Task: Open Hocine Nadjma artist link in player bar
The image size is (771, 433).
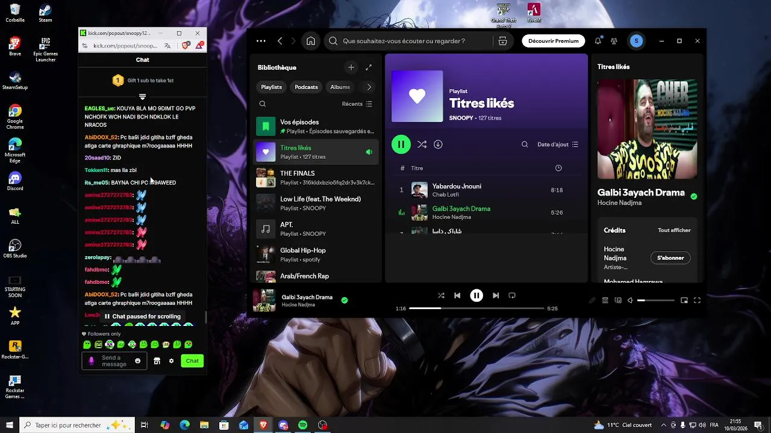Action: (x=298, y=305)
